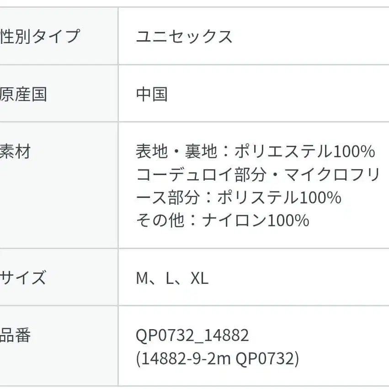Image resolution: width=389 pixels, height=389 pixels.
Task: Click the 素材 row label
Action: point(15,151)
